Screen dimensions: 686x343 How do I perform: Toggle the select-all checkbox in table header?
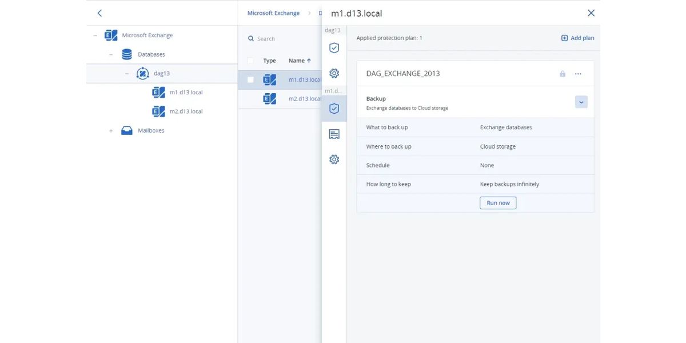pos(250,61)
